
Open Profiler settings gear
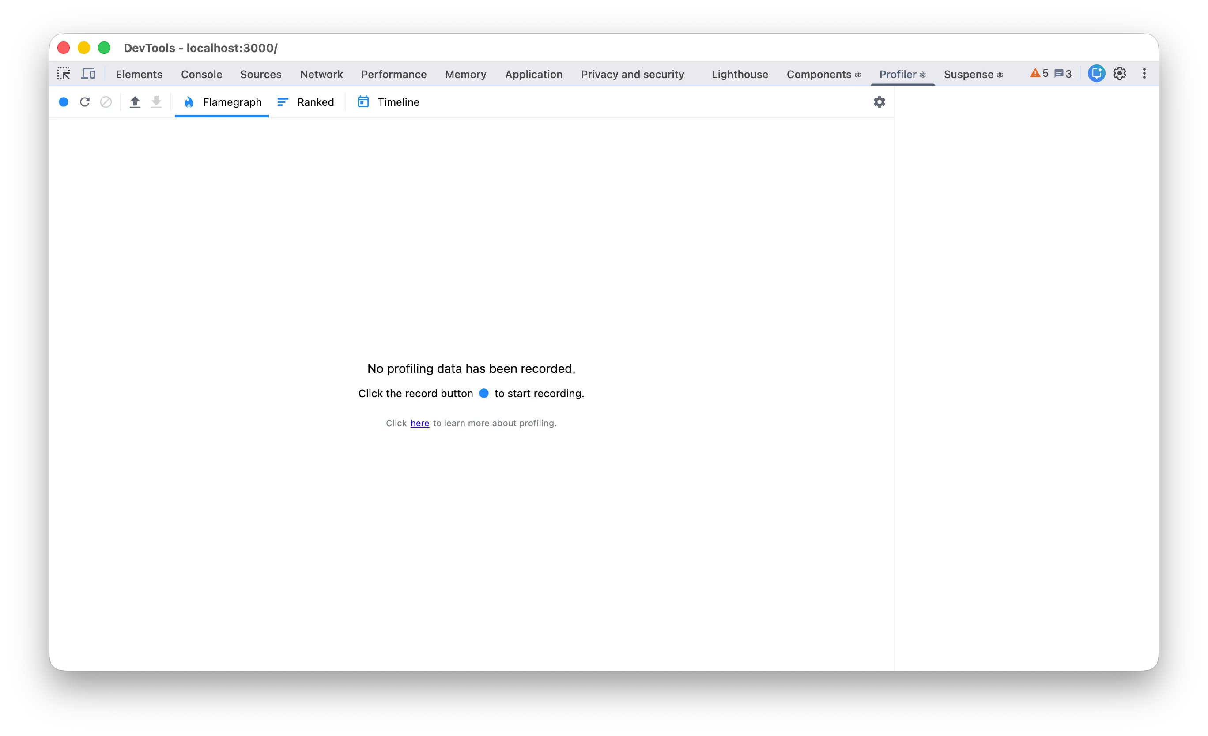[879, 102]
